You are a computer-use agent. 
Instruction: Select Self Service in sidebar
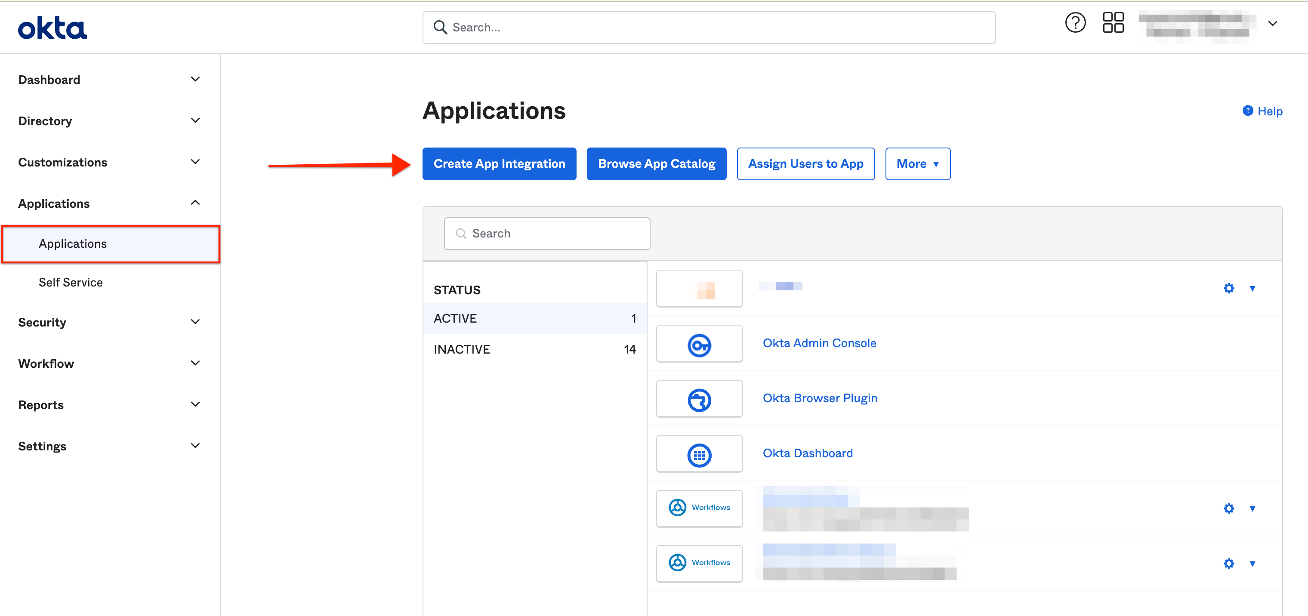(x=71, y=282)
